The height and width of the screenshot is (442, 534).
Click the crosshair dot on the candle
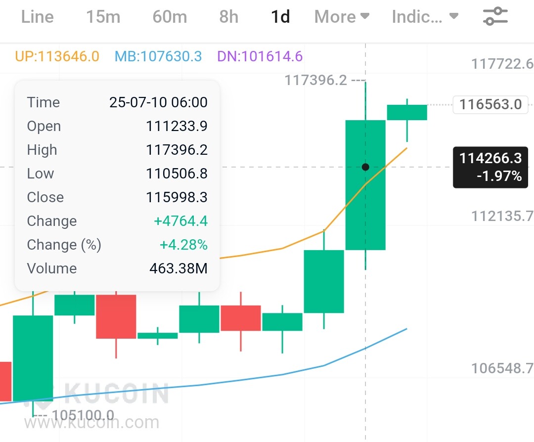pos(365,167)
